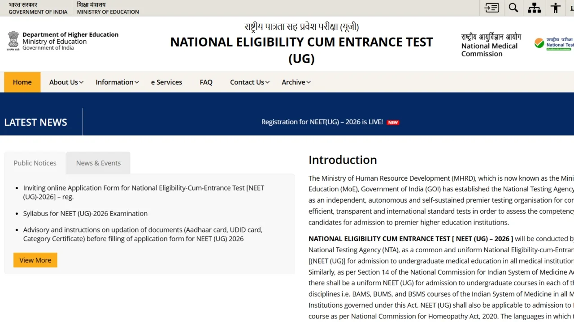Click the national emblem Department logo

point(13,41)
